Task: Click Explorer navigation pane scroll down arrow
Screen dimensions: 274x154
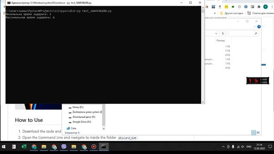Action: [104, 128]
